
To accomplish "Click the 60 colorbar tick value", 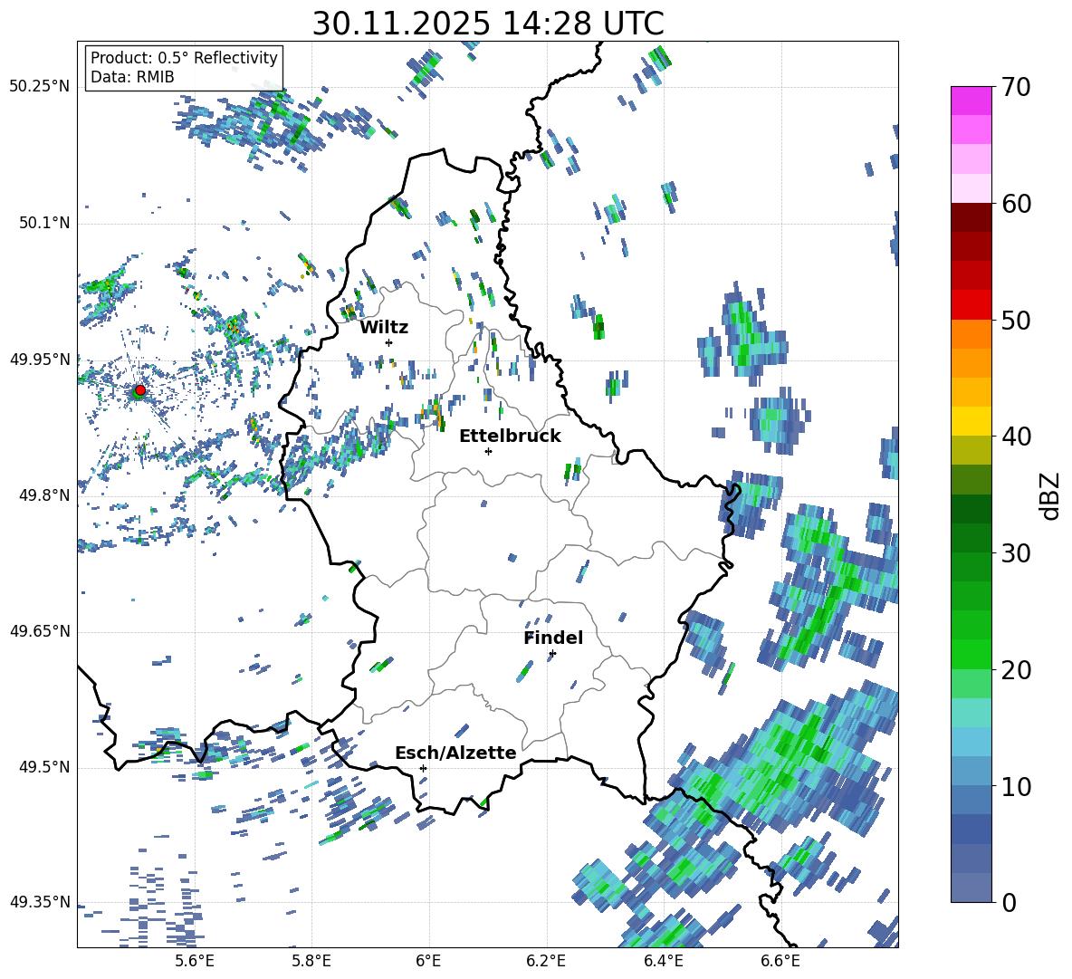I will (x=1016, y=204).
